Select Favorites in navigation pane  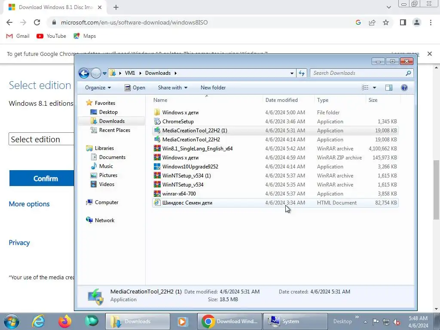(x=105, y=103)
